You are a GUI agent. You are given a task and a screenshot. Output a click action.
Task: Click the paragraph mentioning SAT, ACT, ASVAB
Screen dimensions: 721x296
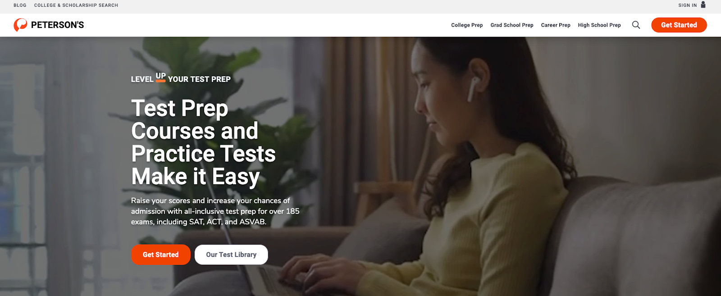(215, 211)
